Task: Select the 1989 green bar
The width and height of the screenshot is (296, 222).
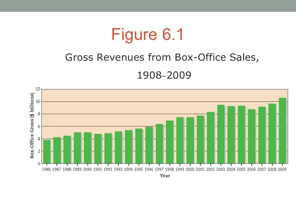Action: pos(77,148)
